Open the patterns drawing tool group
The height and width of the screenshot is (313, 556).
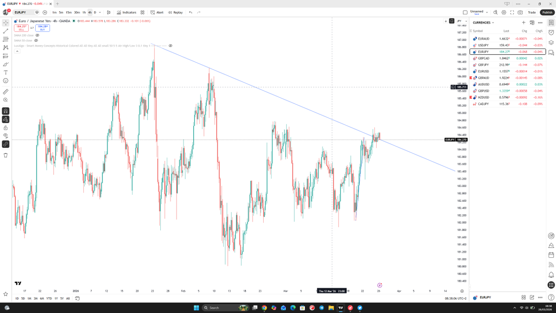[x=6, y=47]
